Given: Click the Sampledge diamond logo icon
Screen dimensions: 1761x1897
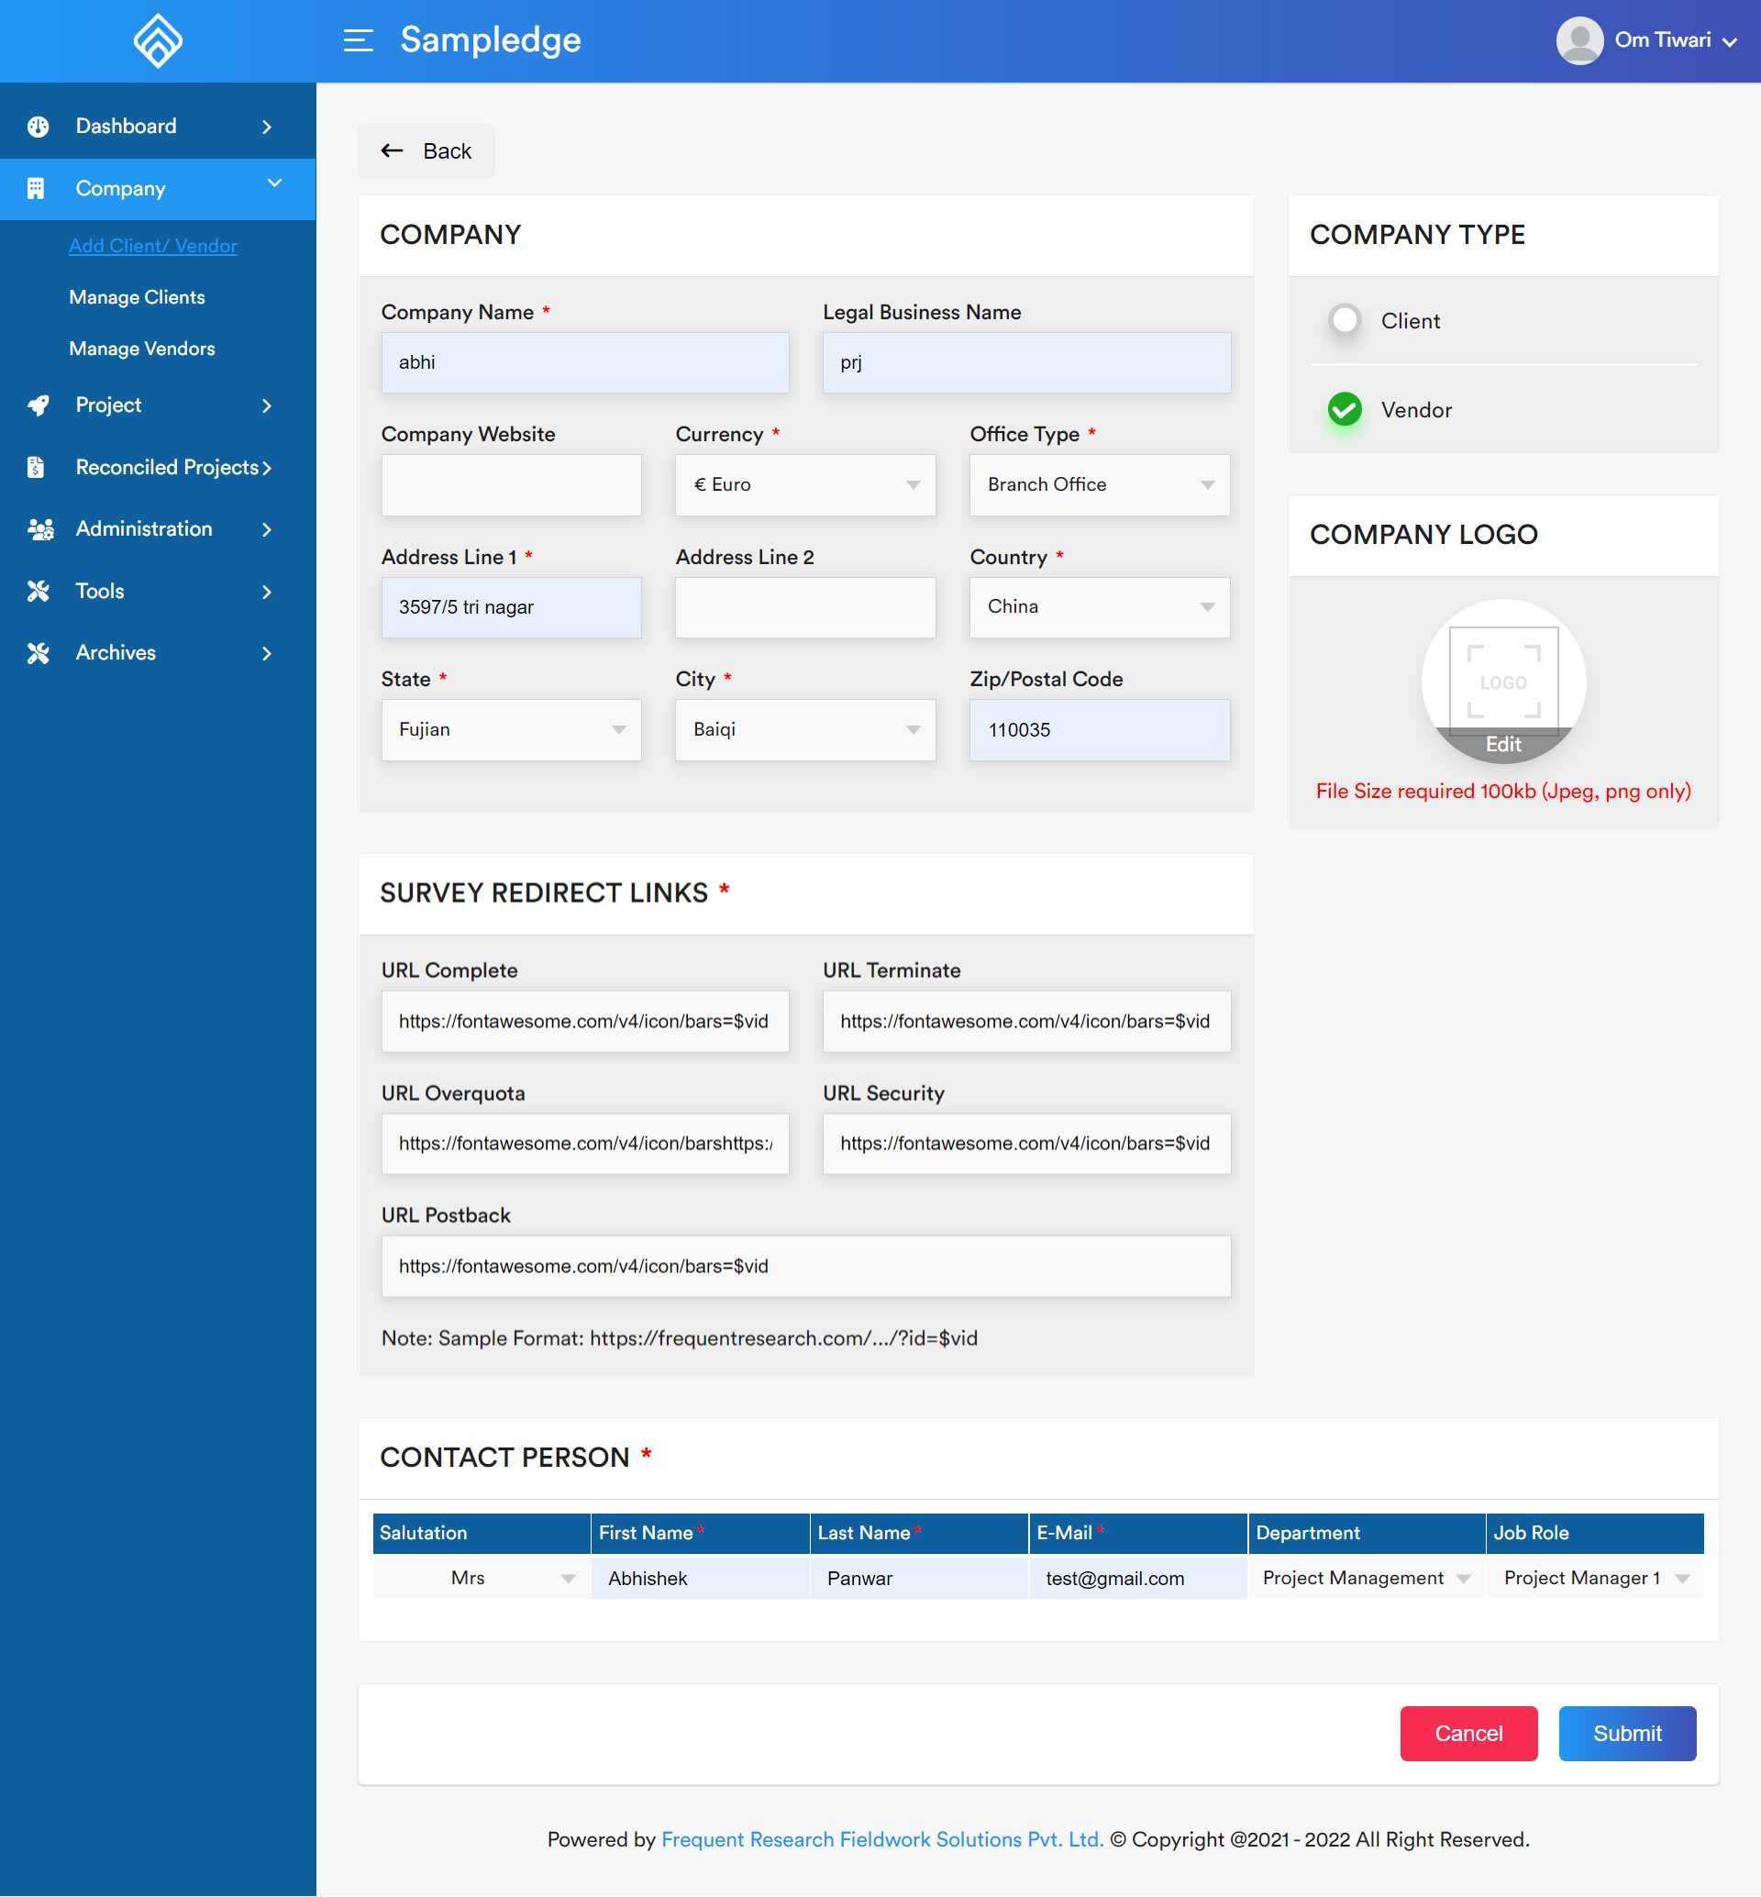Looking at the screenshot, I should tap(157, 41).
